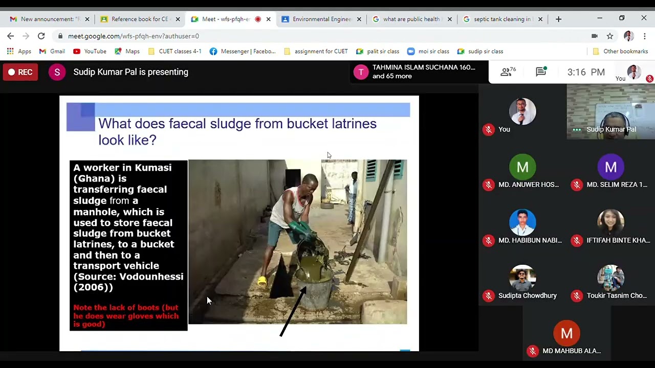This screenshot has height=368, width=655.
Task: Click the red REC recording indicator
Action: (x=20, y=72)
